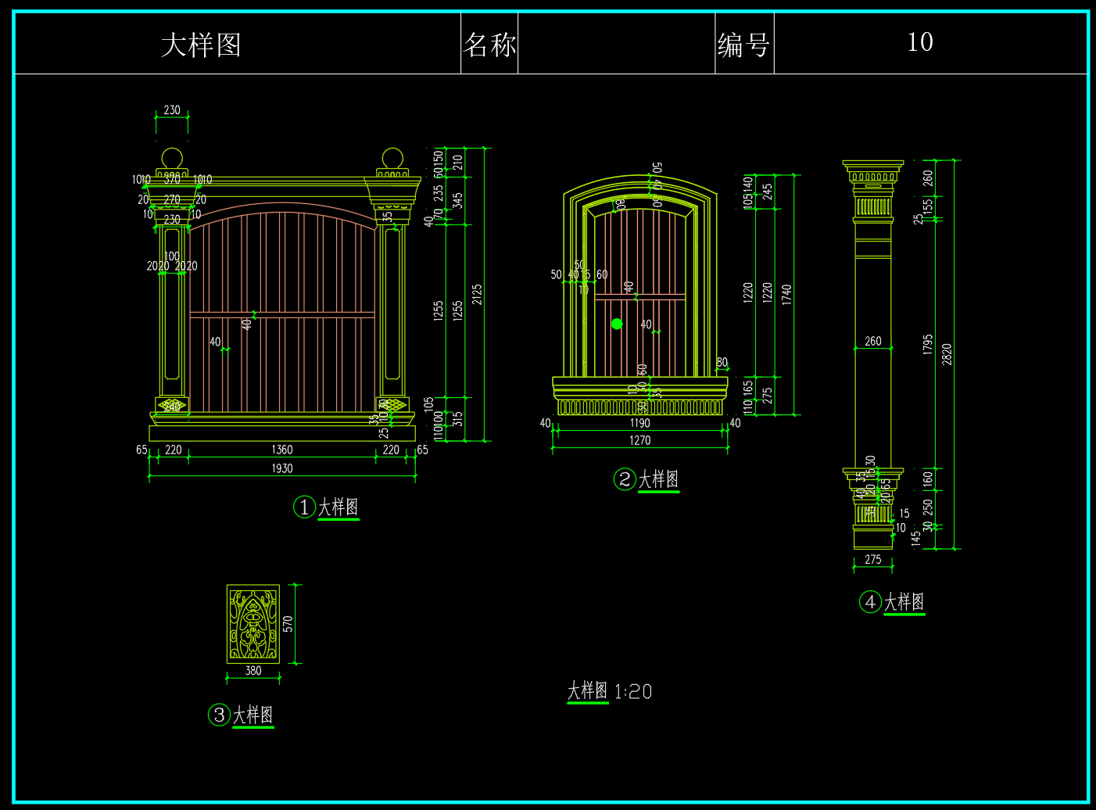
Task: Click the circled number 1 detail marker
Action: (x=304, y=507)
